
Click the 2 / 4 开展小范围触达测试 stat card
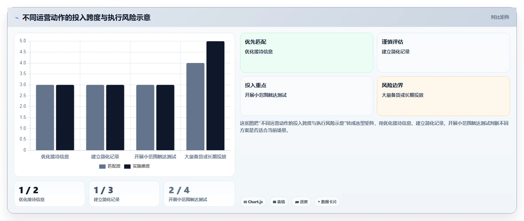tap(199, 194)
